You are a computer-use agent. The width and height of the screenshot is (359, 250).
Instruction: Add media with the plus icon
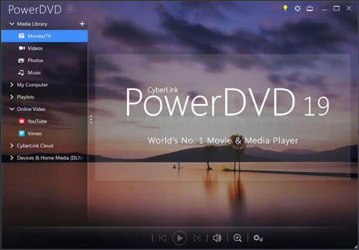(82, 23)
